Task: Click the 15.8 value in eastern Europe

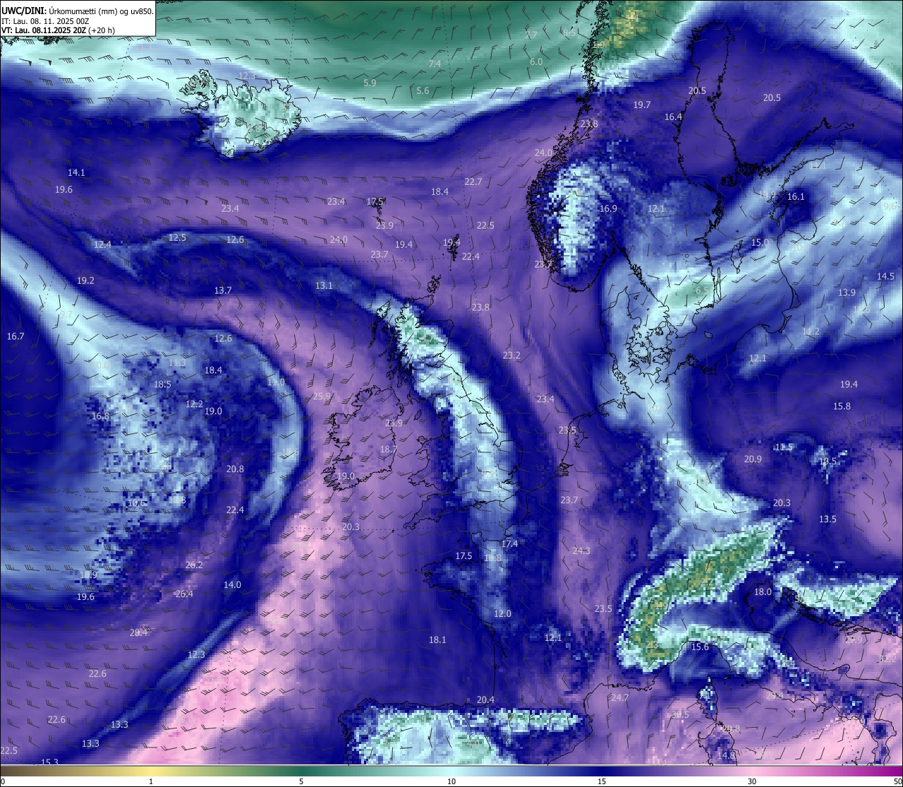Action: tap(842, 406)
